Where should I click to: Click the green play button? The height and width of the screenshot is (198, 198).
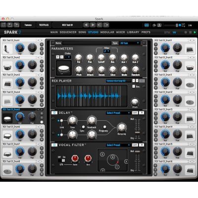(195, 32)
